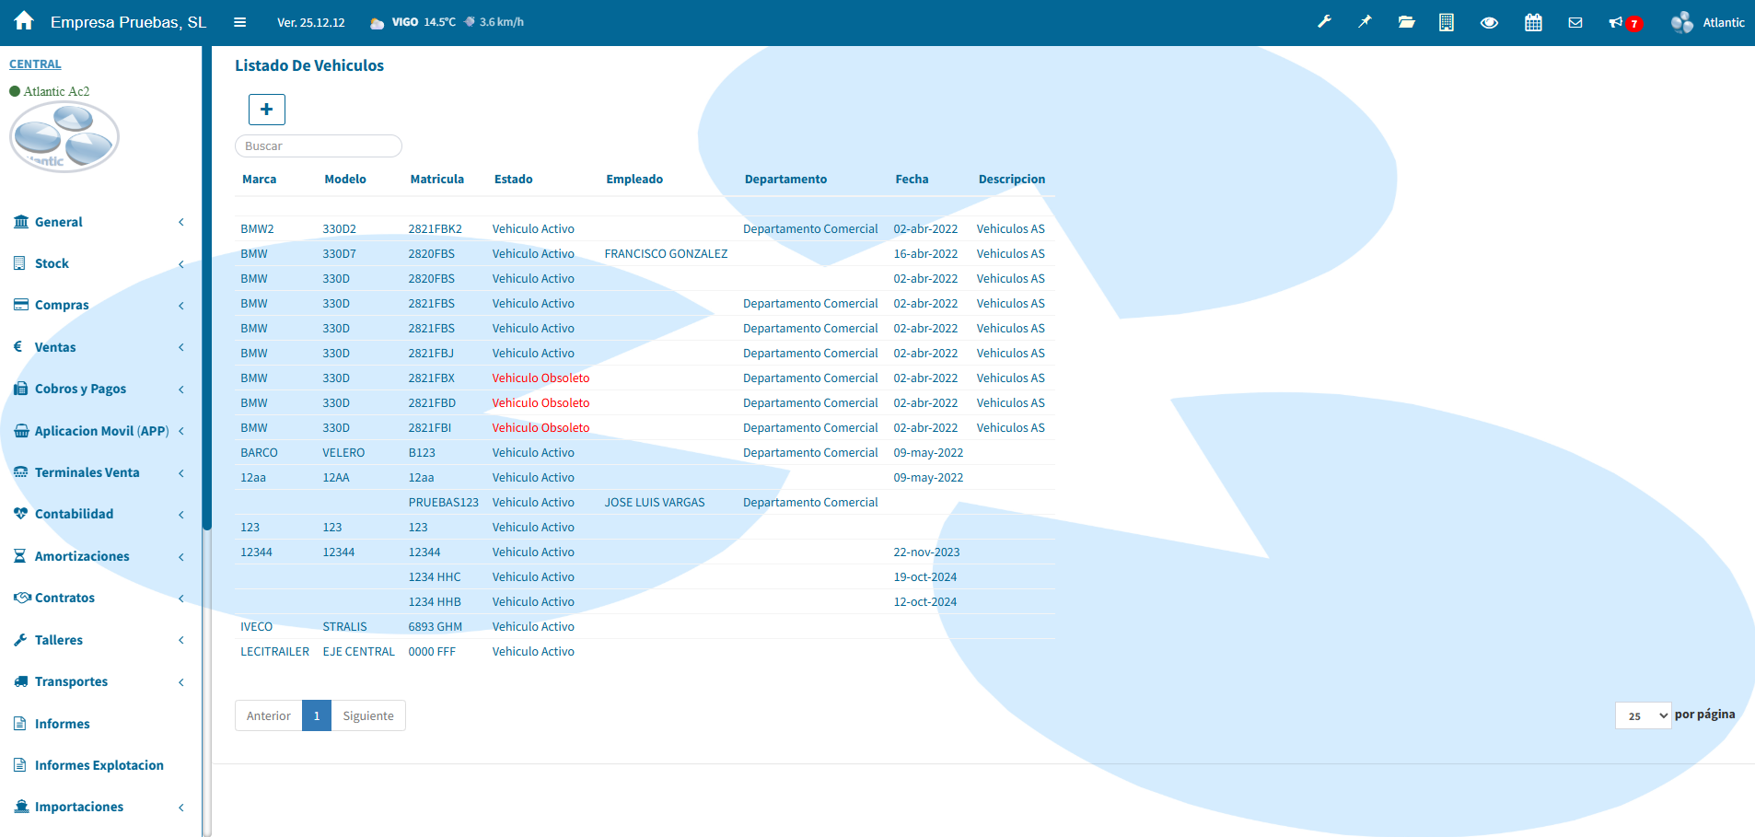
Task: Go to Siguiente page
Action: point(367,715)
